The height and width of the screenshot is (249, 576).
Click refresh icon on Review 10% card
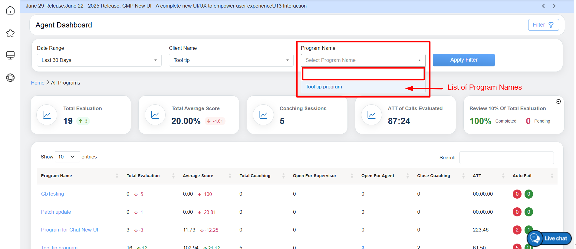point(558,101)
